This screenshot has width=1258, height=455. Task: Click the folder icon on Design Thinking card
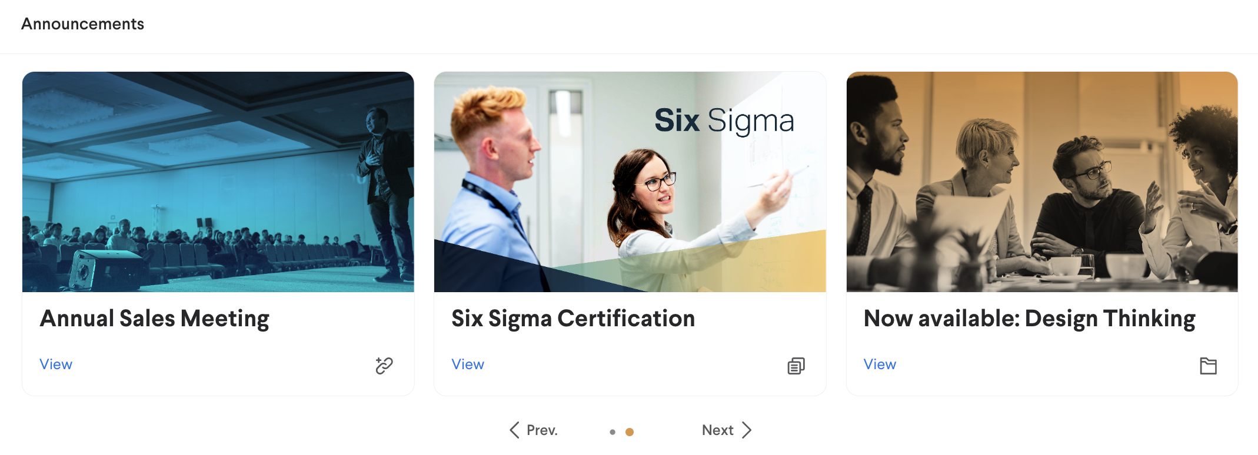pos(1208,366)
